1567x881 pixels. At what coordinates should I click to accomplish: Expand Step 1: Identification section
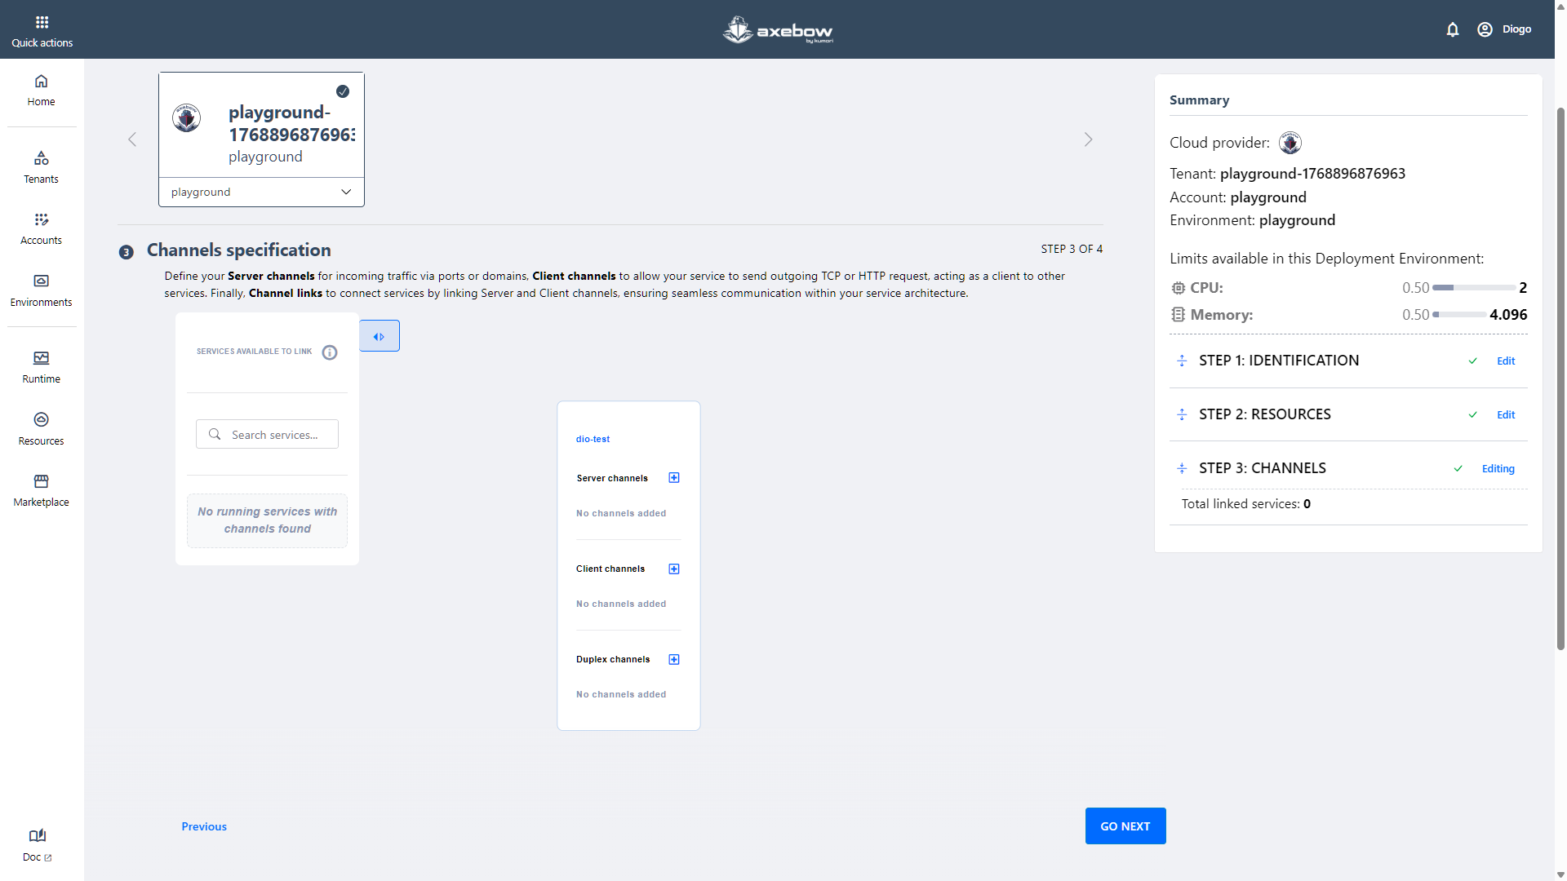coord(1182,361)
